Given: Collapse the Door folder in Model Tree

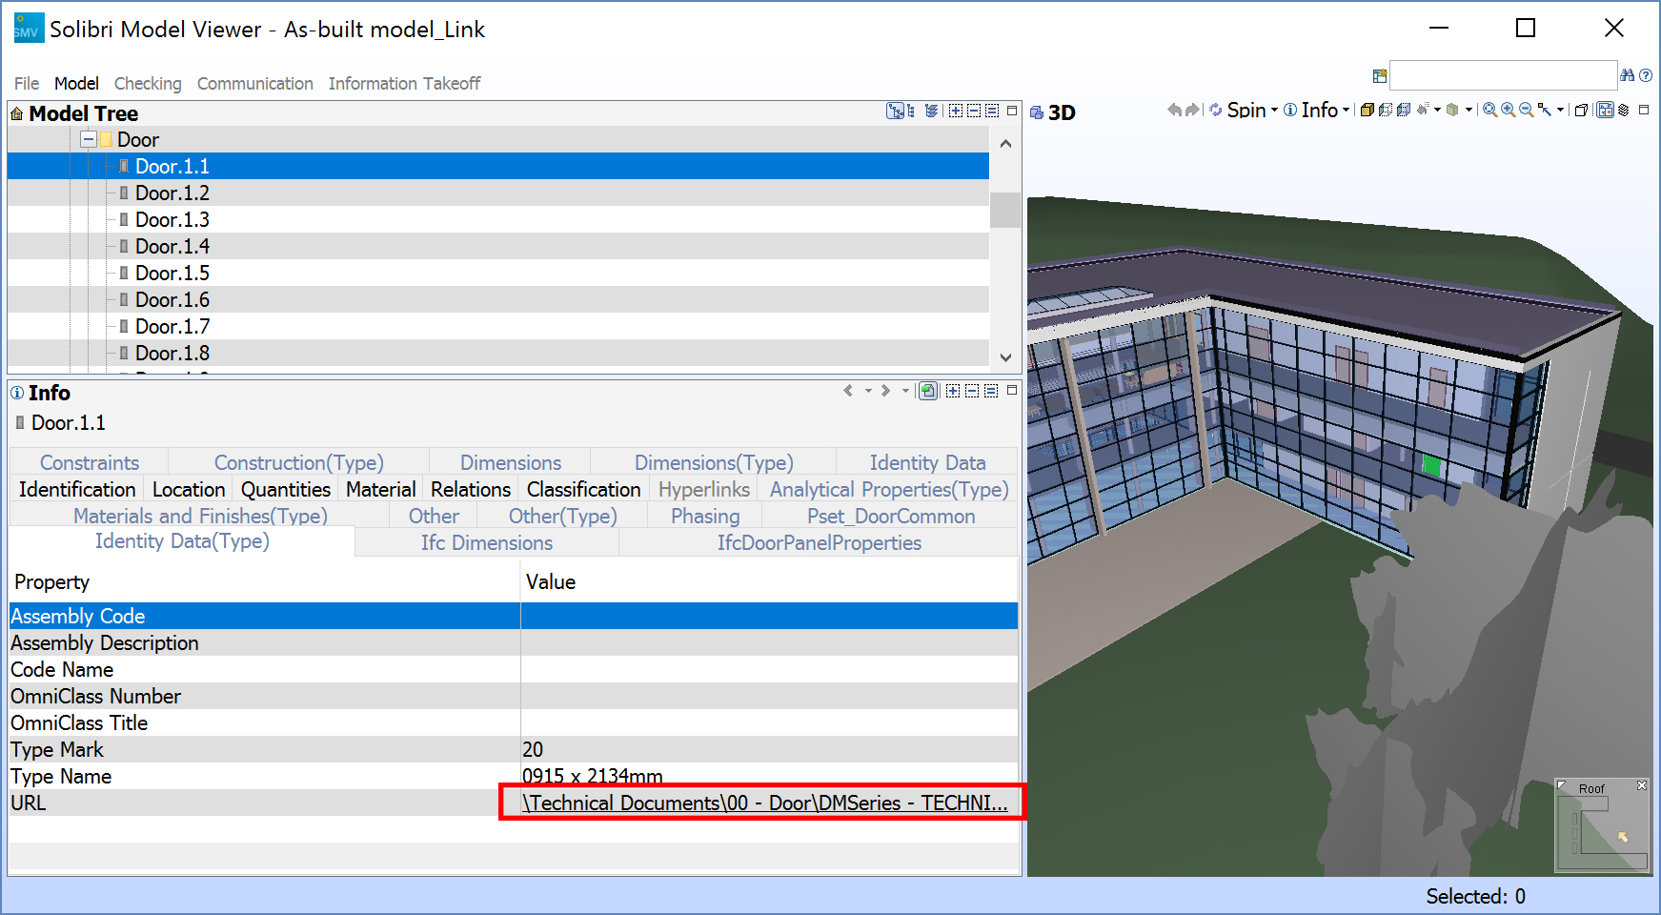Looking at the screenshot, I should 89,140.
